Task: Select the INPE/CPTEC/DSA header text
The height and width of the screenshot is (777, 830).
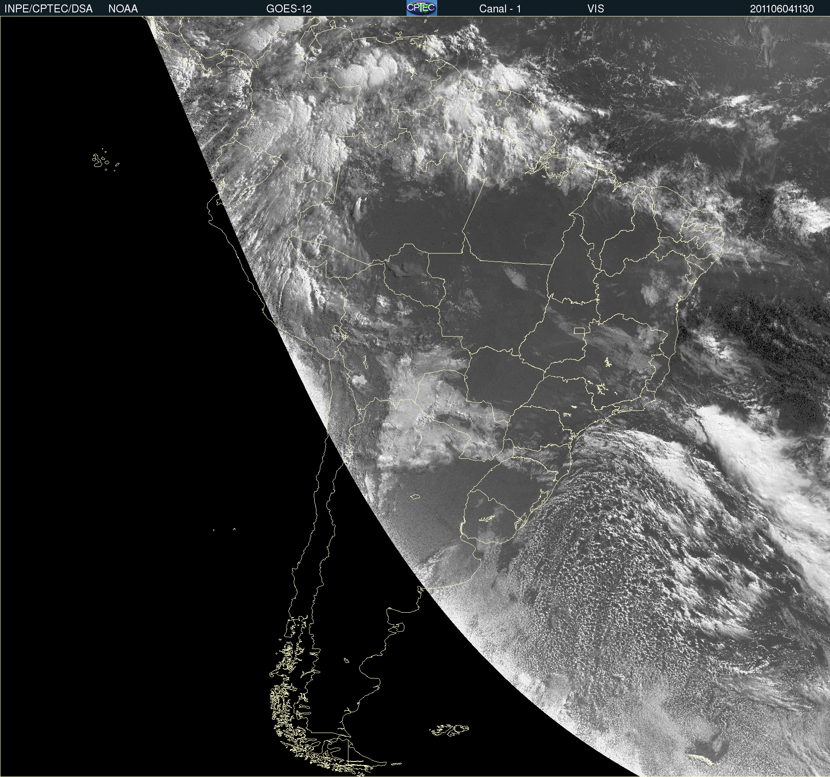Action: (48, 9)
